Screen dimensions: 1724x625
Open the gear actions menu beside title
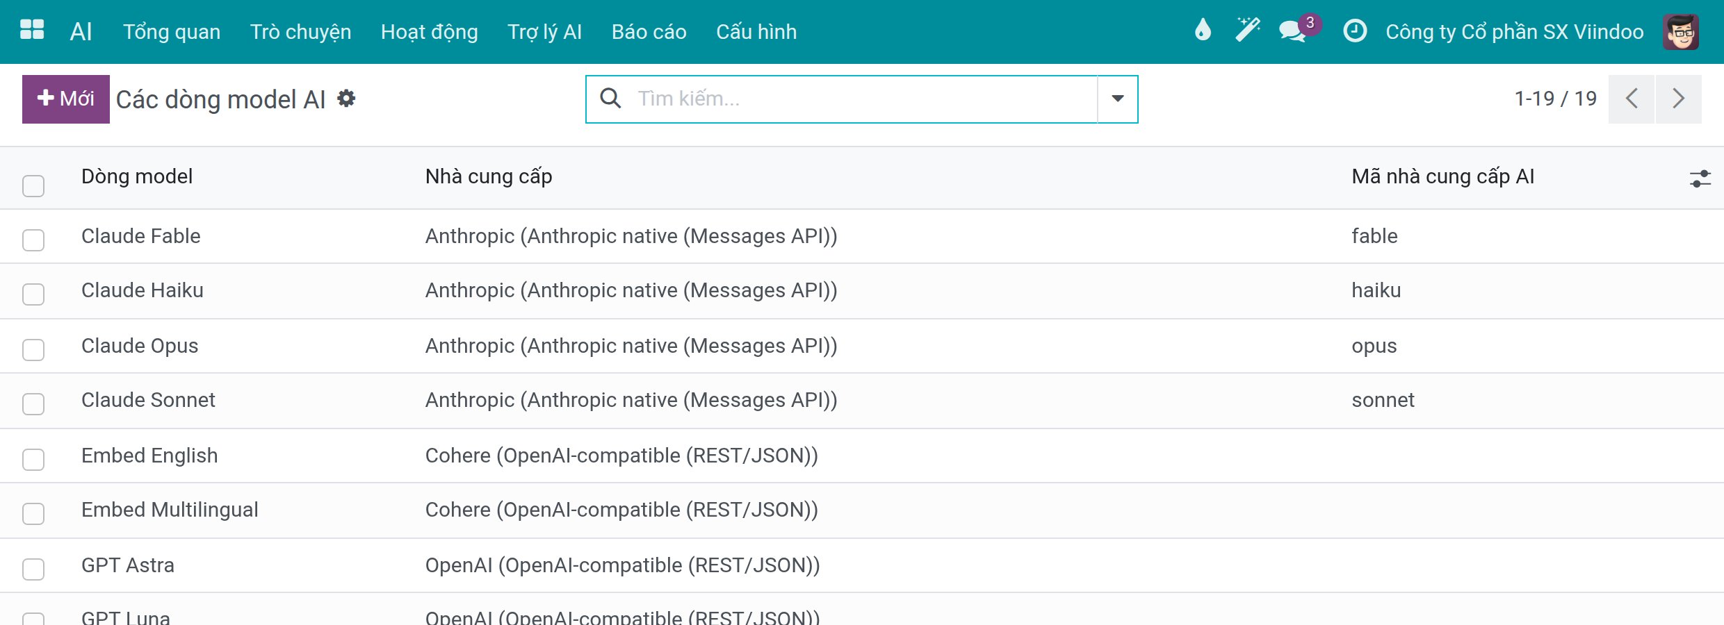coord(346,99)
